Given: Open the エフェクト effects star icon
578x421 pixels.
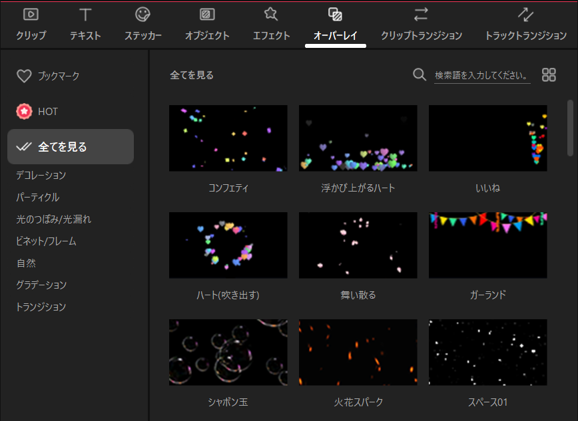Looking at the screenshot, I should [271, 15].
